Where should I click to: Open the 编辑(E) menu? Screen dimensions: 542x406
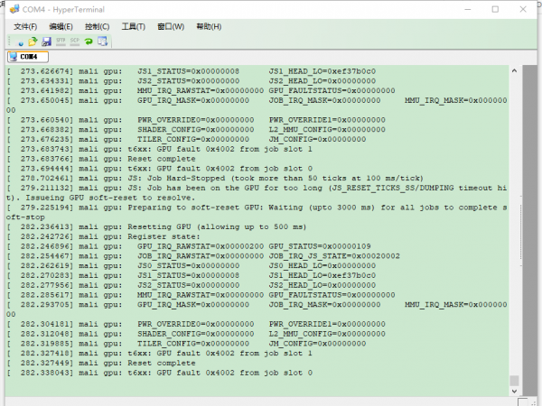(61, 26)
